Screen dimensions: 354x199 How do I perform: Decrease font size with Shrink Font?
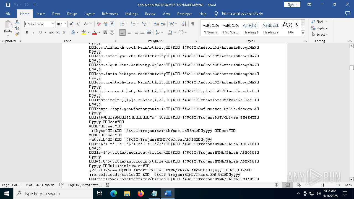[x=78, y=24]
